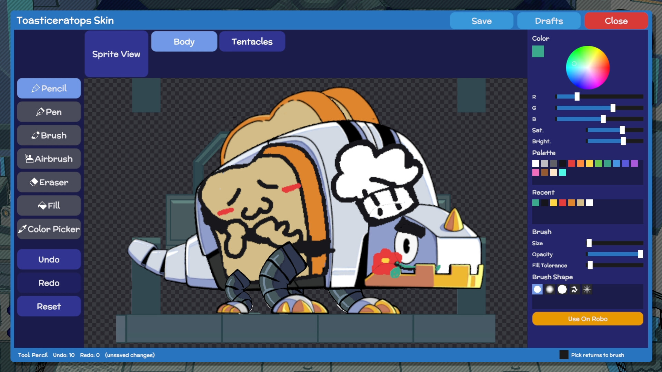The image size is (662, 372).
Task: Adjust the G color slider
Action: (x=599, y=108)
